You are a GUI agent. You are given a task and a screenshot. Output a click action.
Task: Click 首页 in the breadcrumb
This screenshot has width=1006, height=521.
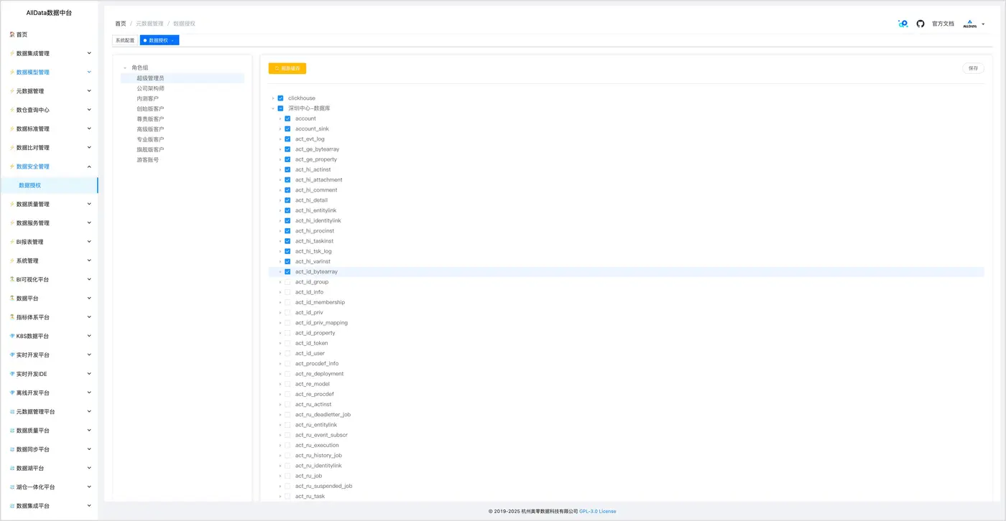pos(121,24)
